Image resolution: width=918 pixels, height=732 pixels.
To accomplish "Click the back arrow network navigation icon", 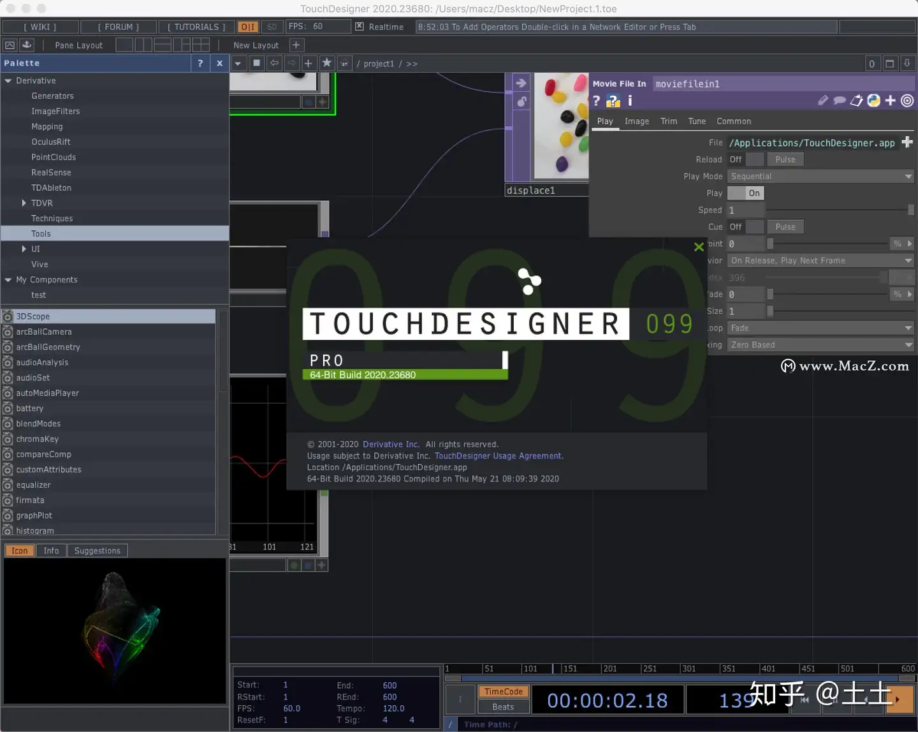I will pos(274,63).
